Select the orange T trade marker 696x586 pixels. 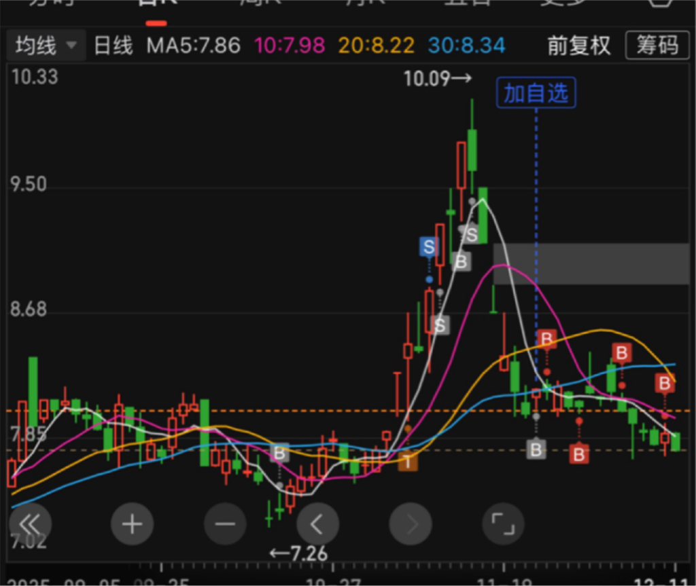408,462
